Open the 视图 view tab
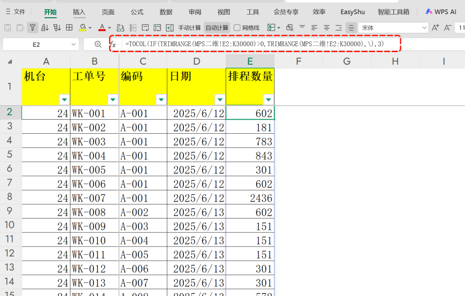 coord(223,12)
